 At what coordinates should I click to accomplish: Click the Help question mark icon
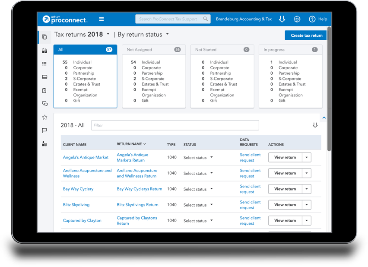click(x=312, y=19)
